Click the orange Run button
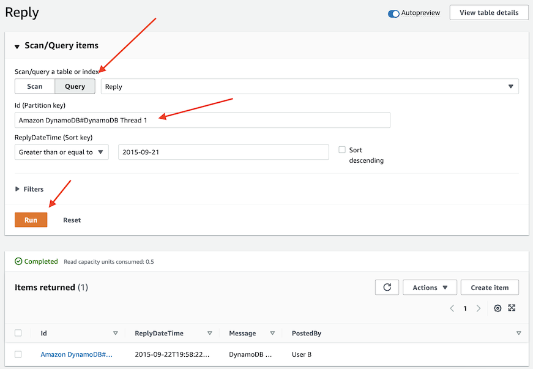Screen dimensions: 533x369 [x=31, y=220]
